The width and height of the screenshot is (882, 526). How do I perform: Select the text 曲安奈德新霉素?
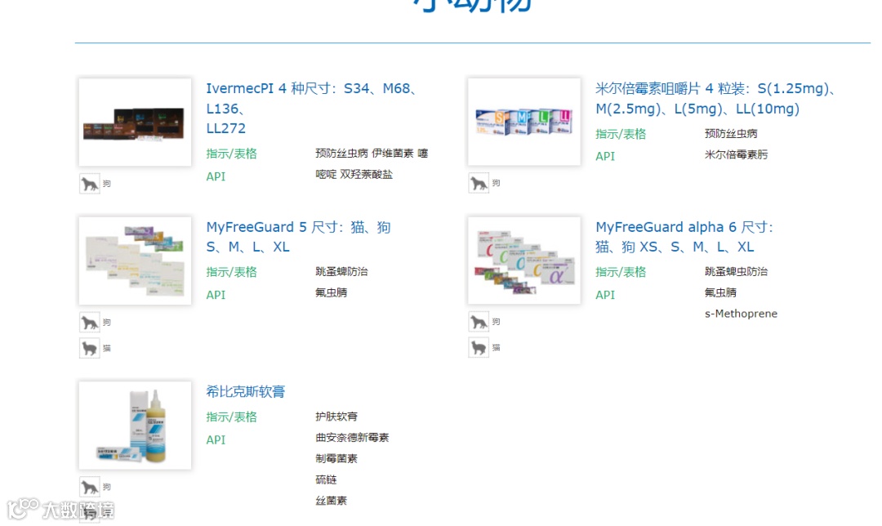[352, 438]
